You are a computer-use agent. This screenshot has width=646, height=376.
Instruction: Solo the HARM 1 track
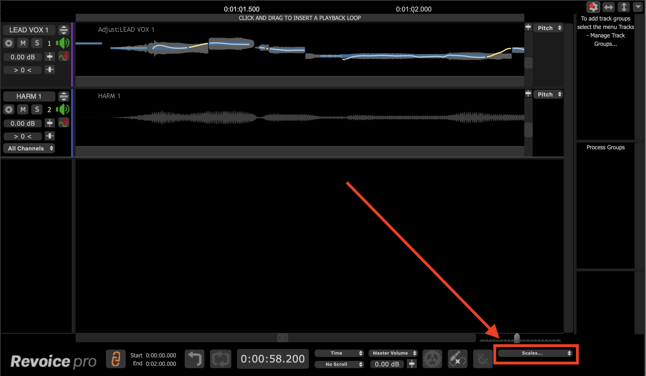37,109
